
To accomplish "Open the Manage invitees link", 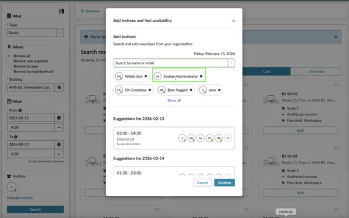I will (x=20, y=198).
